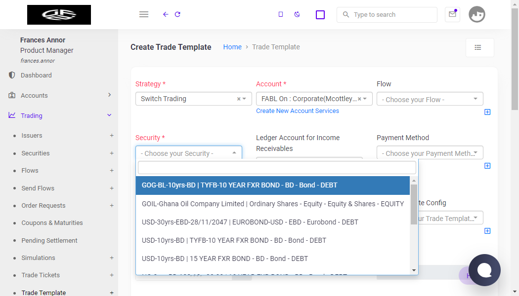
Task: Select GOG-BL-10yrs-BD security option
Action: pos(273,185)
